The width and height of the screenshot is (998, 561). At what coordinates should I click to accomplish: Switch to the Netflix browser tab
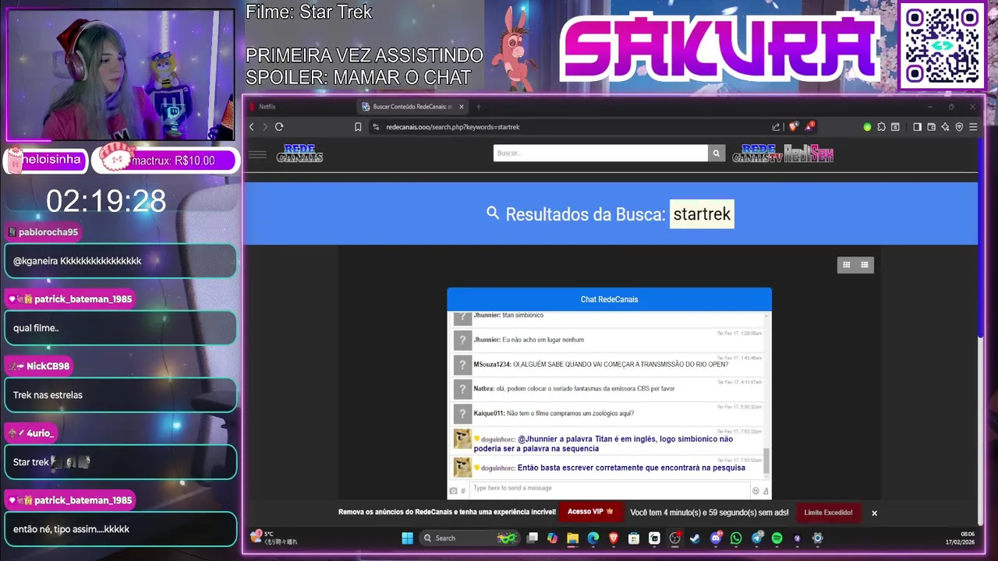click(299, 107)
